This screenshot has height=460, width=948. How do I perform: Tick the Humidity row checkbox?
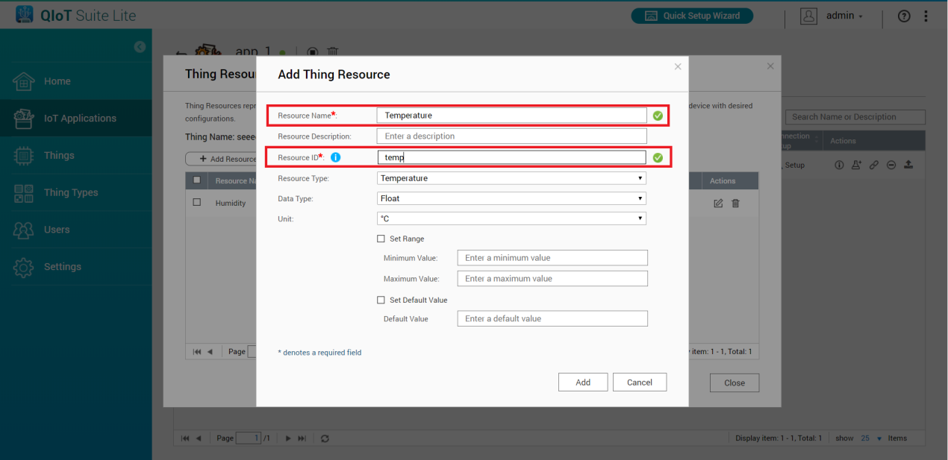197,203
